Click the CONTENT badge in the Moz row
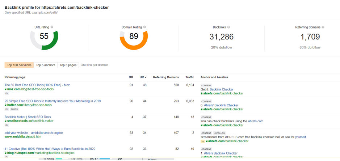The height and width of the screenshot is (161, 340). pos(206,85)
